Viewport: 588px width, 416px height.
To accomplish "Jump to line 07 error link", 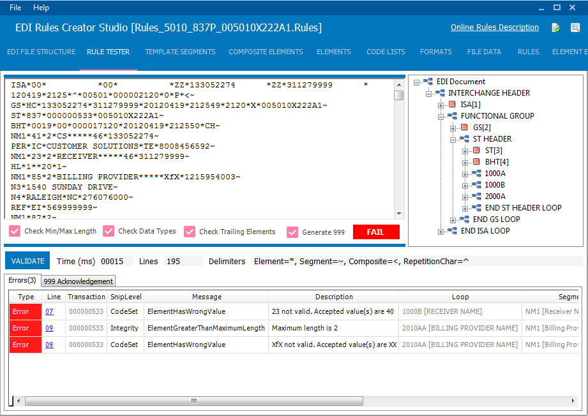I will tap(50, 311).
